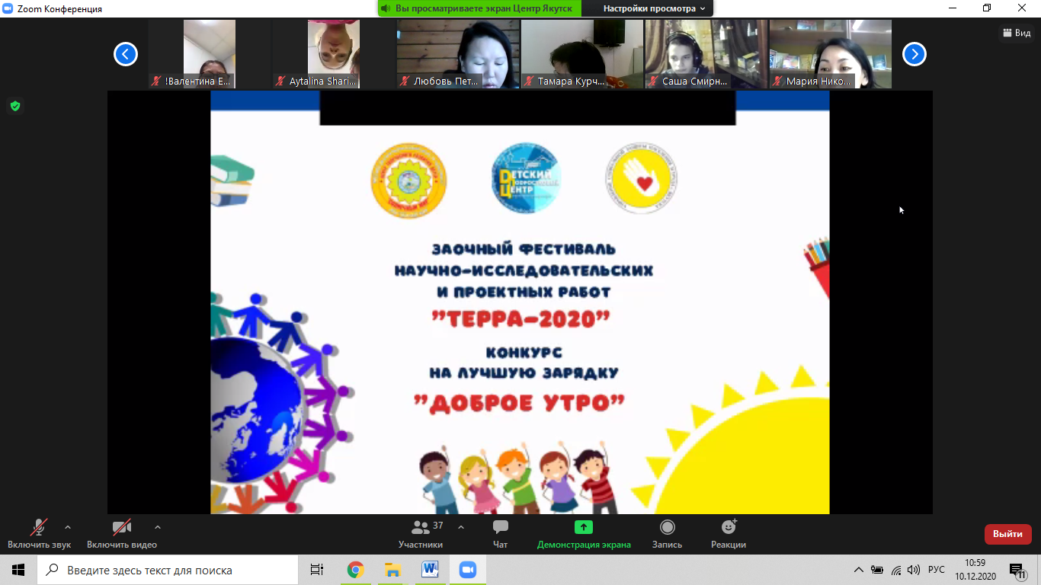1041x585 pixels.
Task: Click Zoom Конференция title bar icon
Action: click(x=8, y=8)
